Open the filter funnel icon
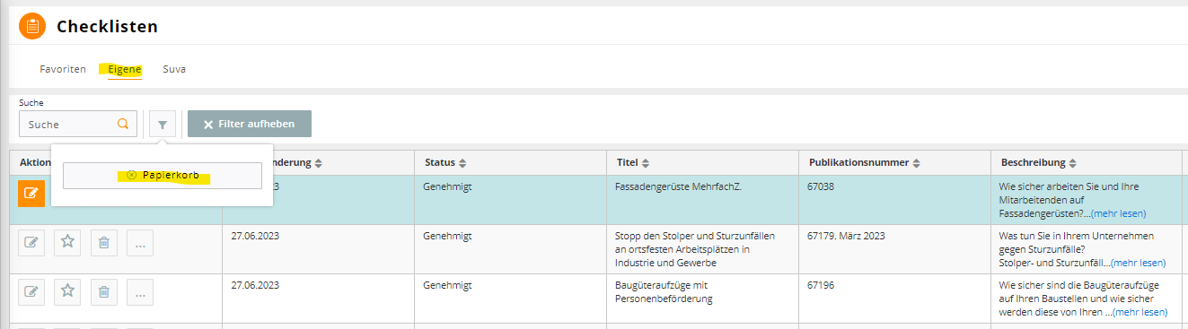Viewport: 1188px width, 329px height. coord(163,124)
